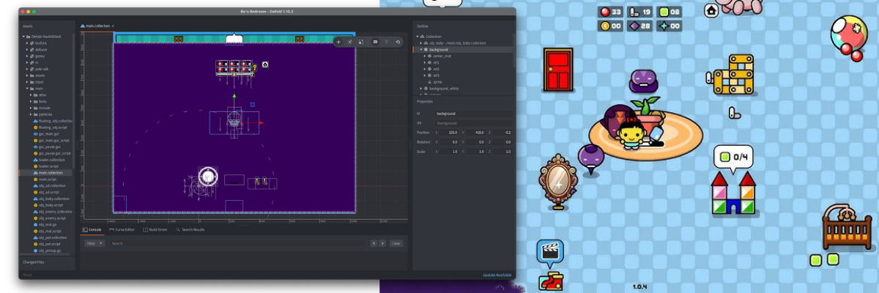Click the Id field containing background

point(472,114)
